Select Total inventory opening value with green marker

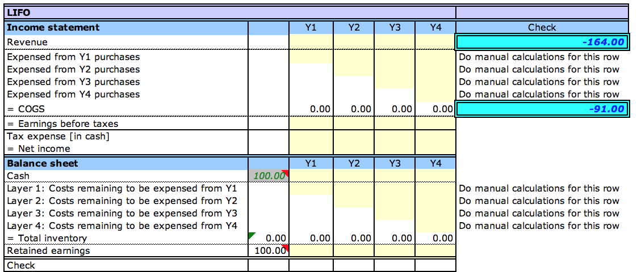(268, 238)
